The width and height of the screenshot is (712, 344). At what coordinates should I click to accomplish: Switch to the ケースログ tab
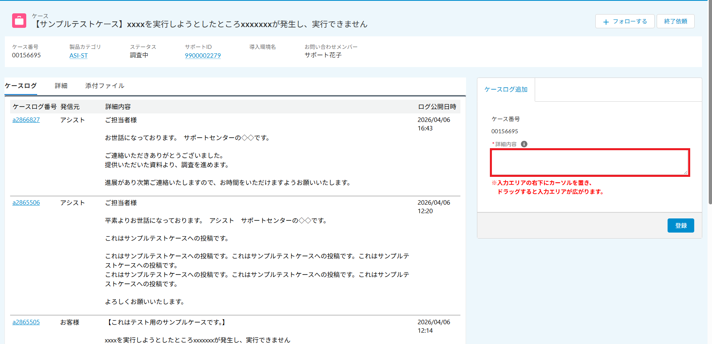(x=21, y=86)
